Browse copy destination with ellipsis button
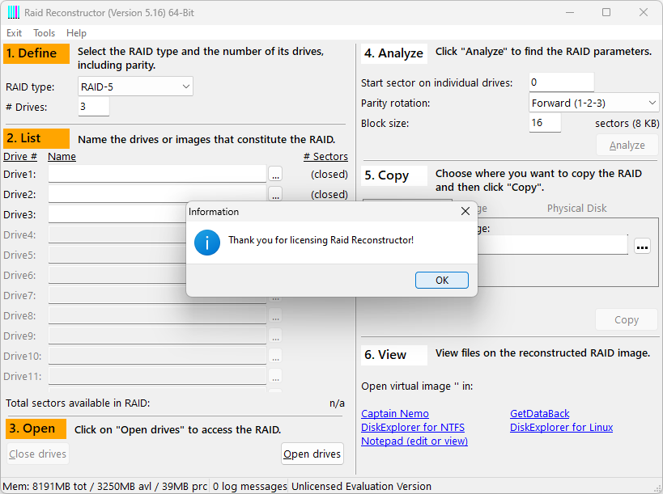 pyautogui.click(x=642, y=246)
